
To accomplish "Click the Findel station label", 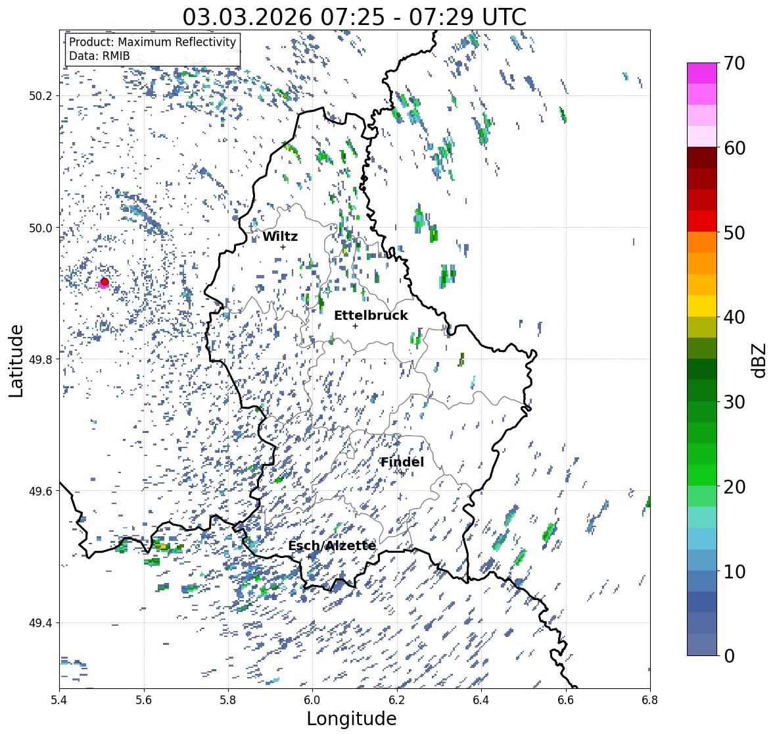I will pos(402,462).
